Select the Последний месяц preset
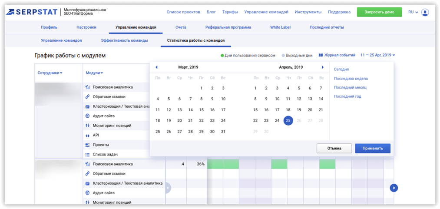The width and height of the screenshot is (440, 209). click(350, 87)
